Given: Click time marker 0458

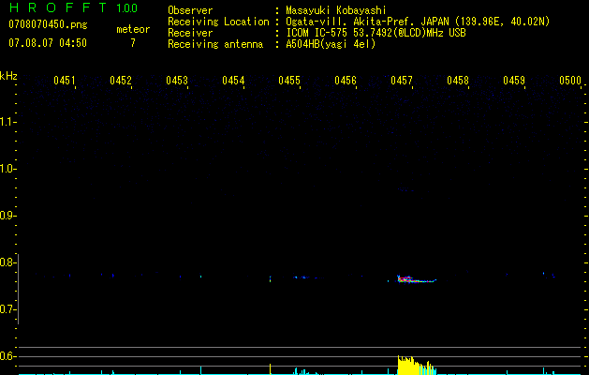Looking at the screenshot, I should pyautogui.click(x=458, y=81).
